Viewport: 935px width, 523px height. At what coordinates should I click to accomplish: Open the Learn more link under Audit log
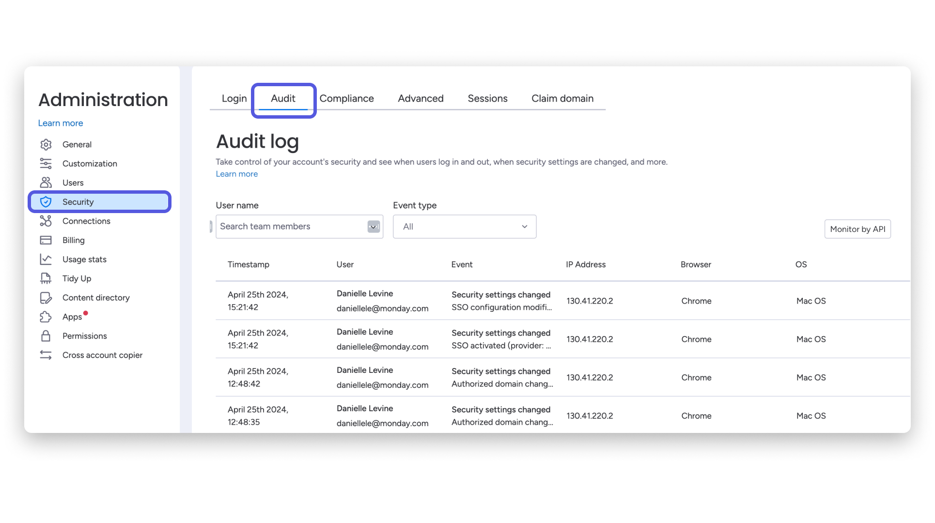pos(236,174)
